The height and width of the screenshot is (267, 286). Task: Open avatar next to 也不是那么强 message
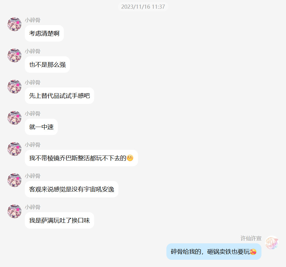14,55
